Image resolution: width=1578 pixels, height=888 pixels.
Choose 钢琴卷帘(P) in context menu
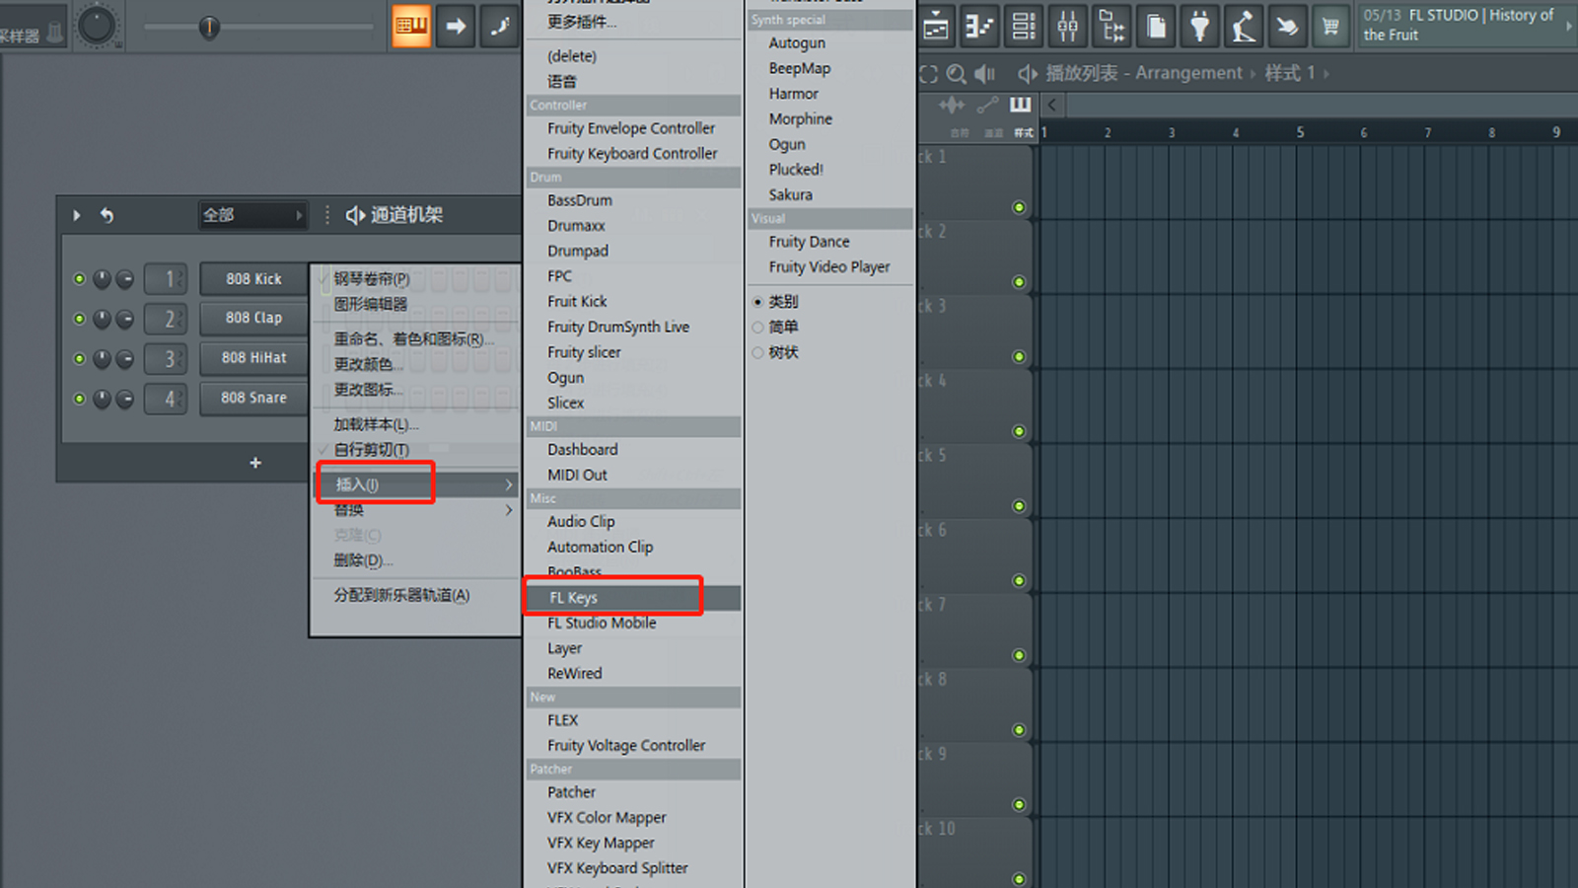pos(372,279)
